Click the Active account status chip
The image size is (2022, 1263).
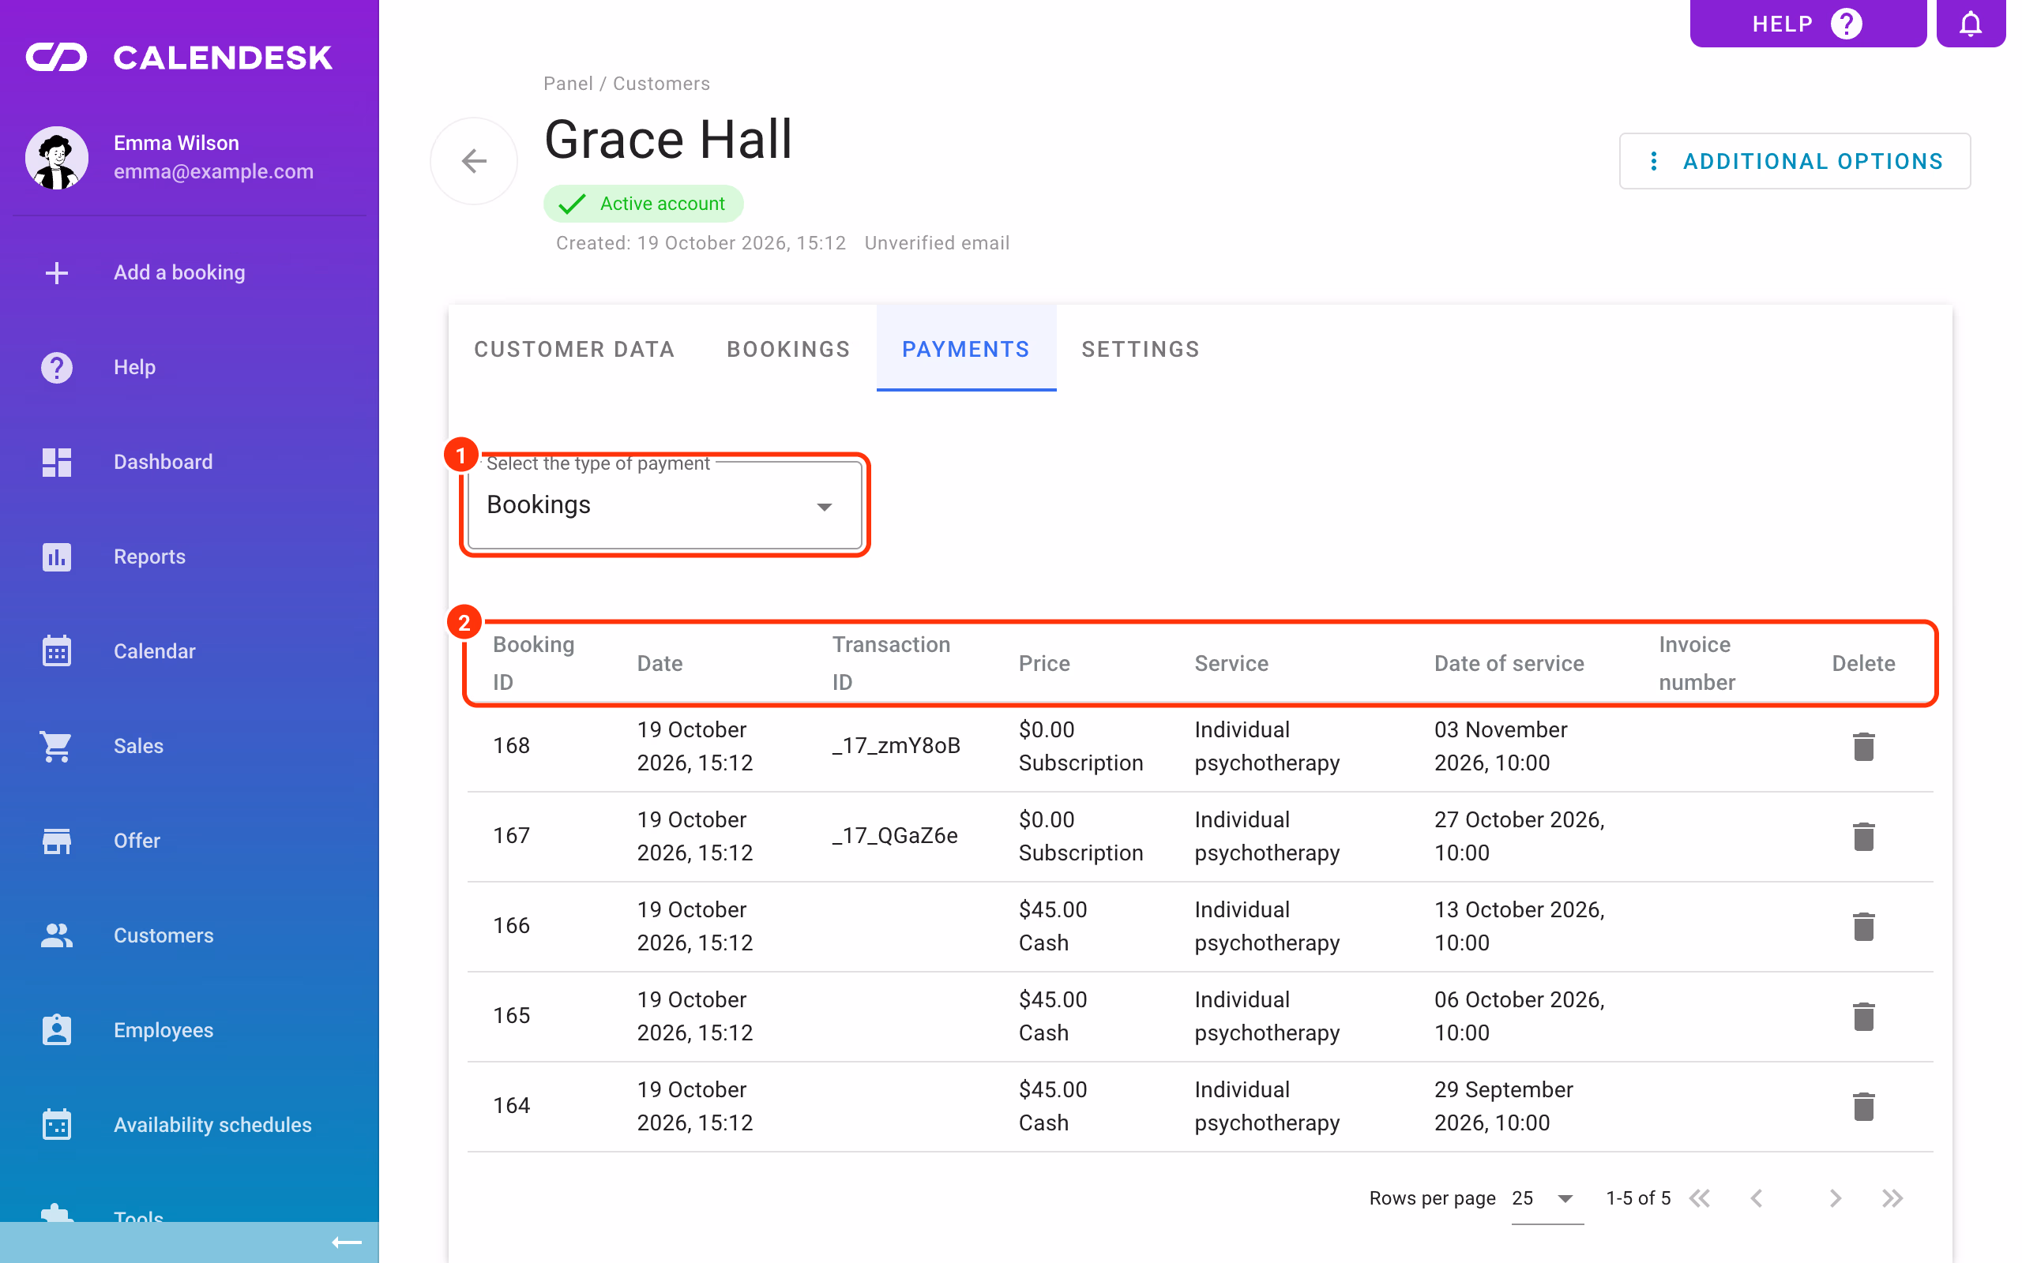point(644,204)
